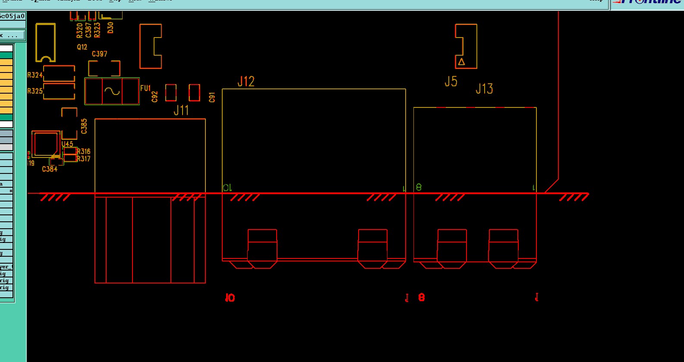This screenshot has width=684, height=362.
Task: Select the C91 capacitor outline
Action: (x=195, y=92)
